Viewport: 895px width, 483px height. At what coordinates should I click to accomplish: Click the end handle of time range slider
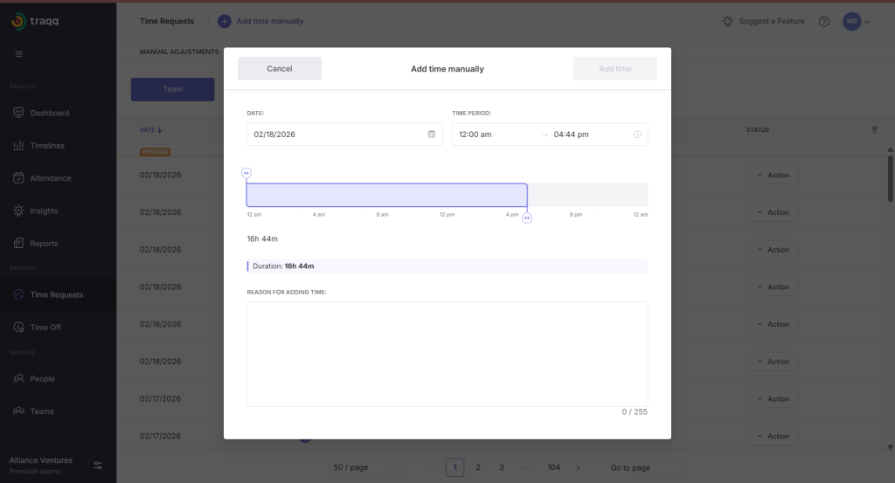[x=527, y=217]
